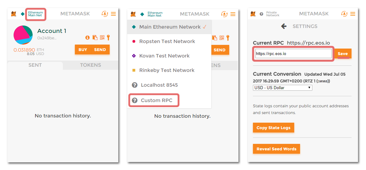Open hamburger menu in the Settings panel header
The image size is (366, 170).
(x=353, y=14)
